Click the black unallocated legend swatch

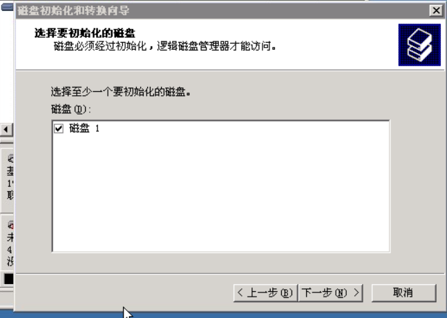[x=8, y=279]
